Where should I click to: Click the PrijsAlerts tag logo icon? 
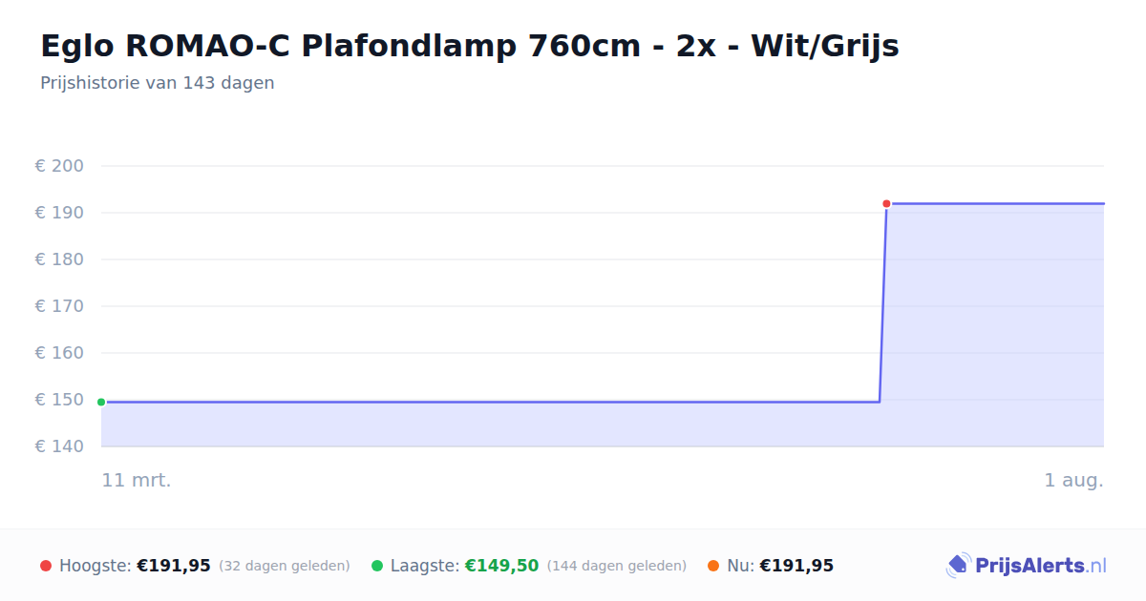pyautogui.click(x=958, y=566)
